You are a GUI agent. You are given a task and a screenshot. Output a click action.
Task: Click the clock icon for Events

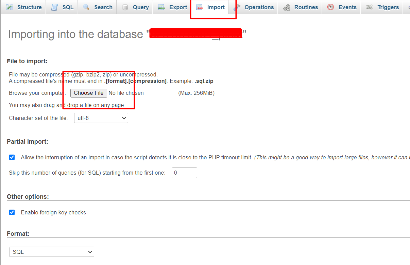point(330,7)
